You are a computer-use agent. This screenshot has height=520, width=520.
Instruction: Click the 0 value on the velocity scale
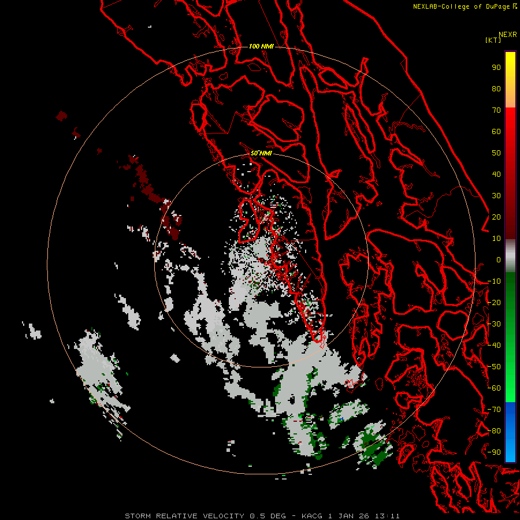pos(499,260)
